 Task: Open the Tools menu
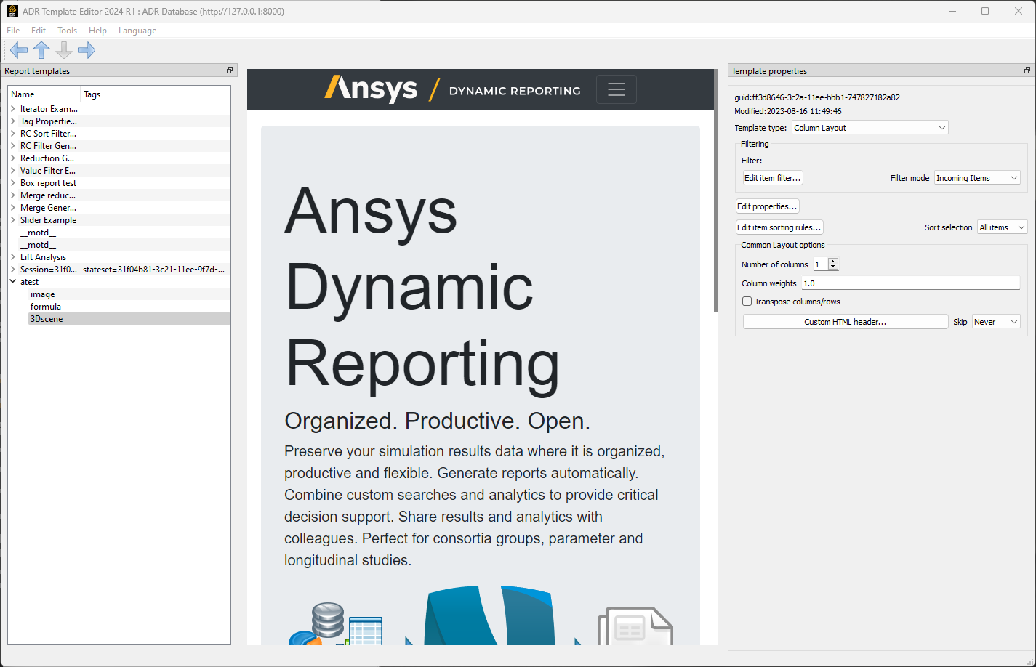click(x=67, y=31)
